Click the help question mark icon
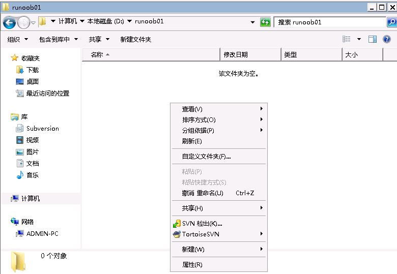 [387, 39]
